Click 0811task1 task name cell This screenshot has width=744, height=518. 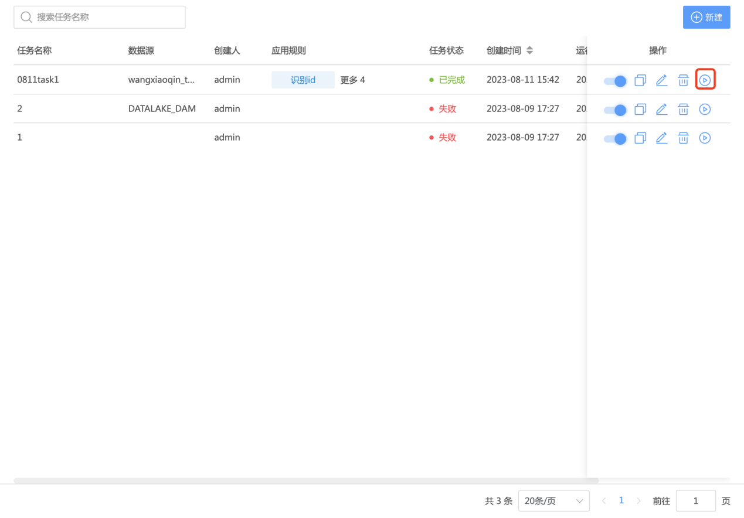pyautogui.click(x=38, y=80)
